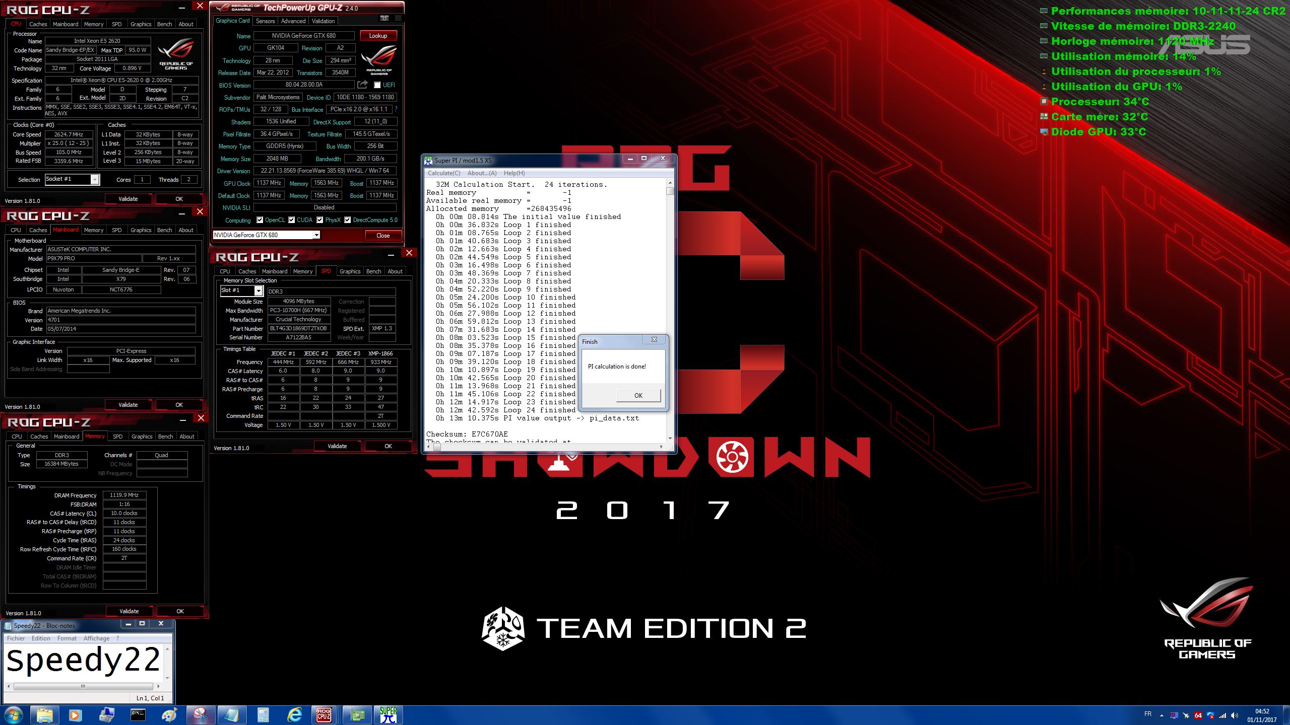Image resolution: width=1290 pixels, height=725 pixels.
Task: Switch to the Notepad taskbar icon
Action: point(232,715)
